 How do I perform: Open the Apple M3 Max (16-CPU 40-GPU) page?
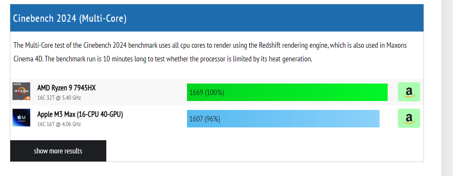80,115
